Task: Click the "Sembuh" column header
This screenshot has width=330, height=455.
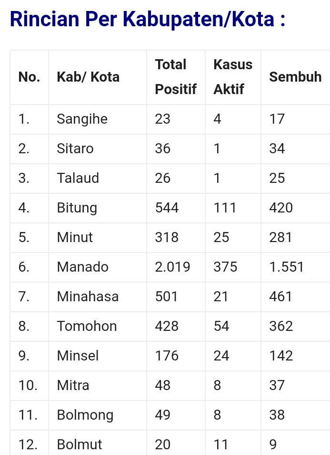Action: [x=295, y=77]
